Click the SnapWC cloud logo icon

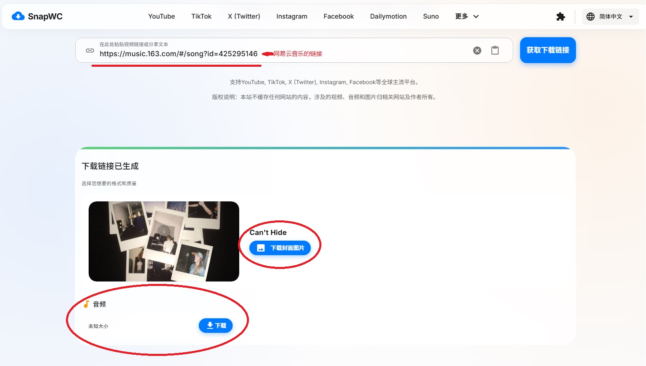(18, 16)
